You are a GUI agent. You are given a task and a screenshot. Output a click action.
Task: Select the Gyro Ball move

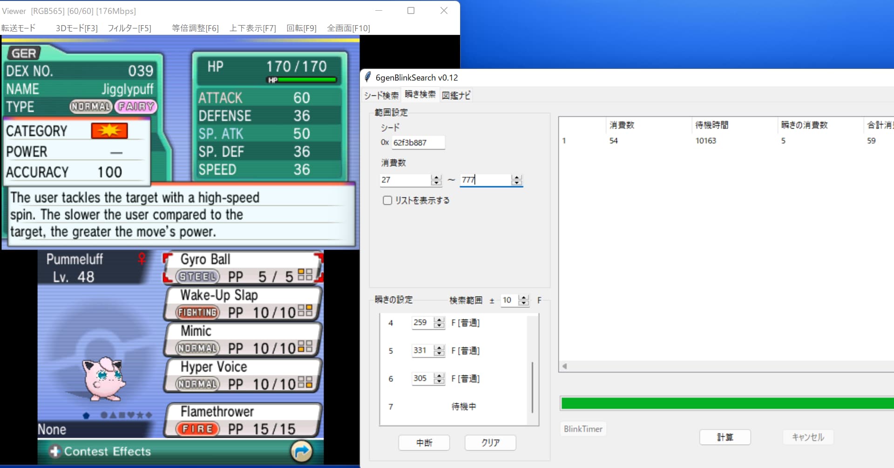pos(243,268)
